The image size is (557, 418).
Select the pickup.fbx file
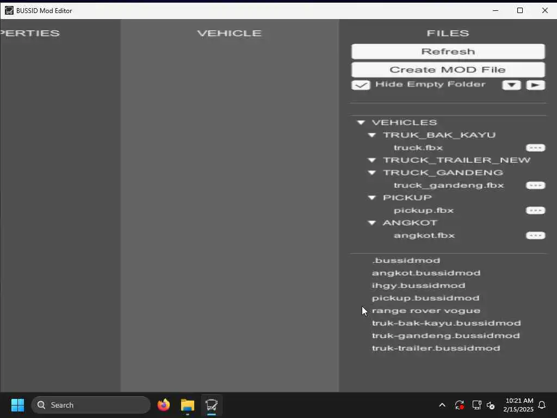(x=424, y=211)
